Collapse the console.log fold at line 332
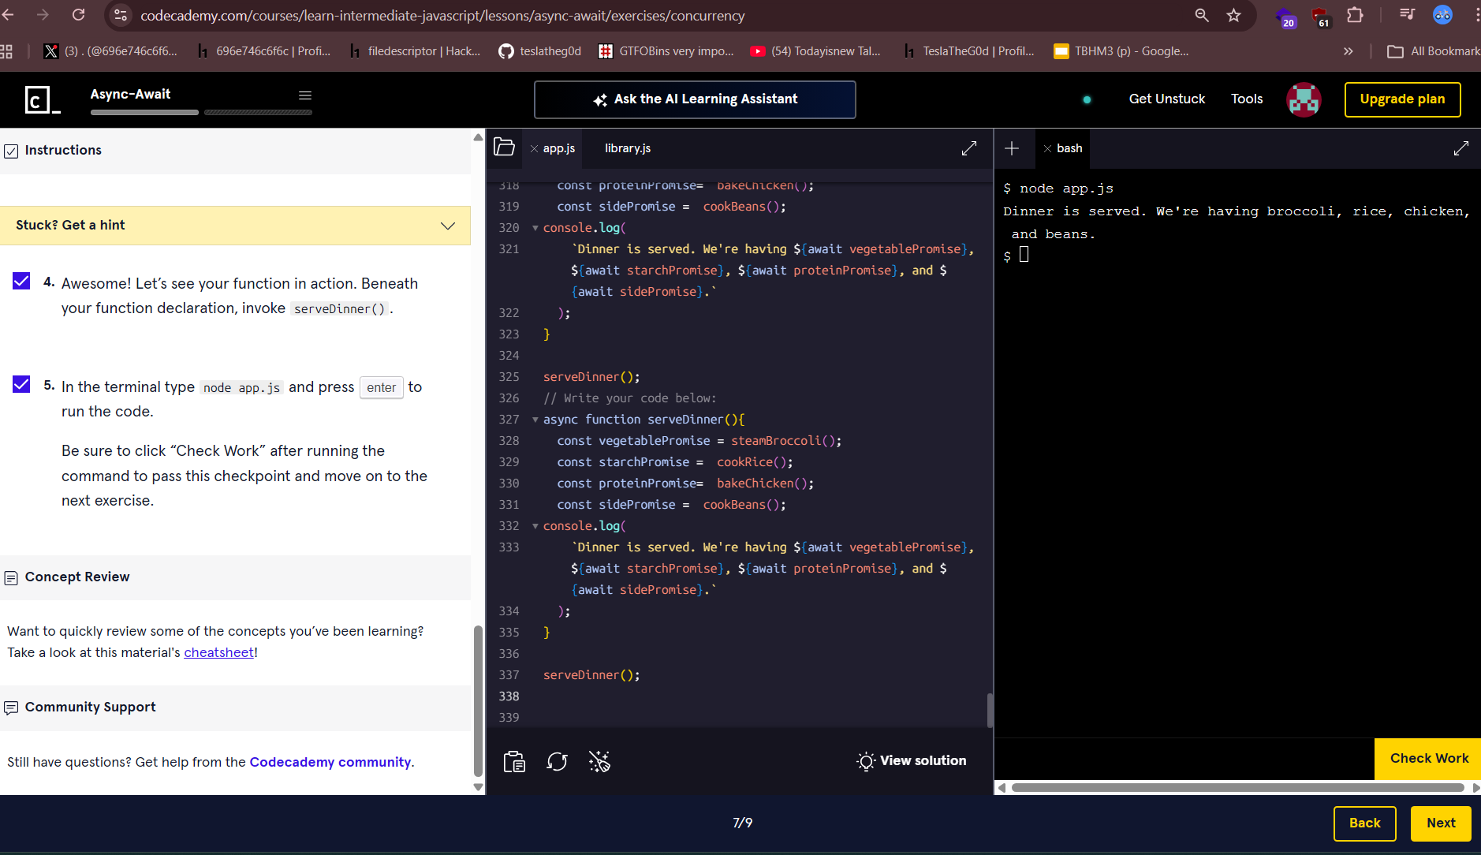The width and height of the screenshot is (1481, 855). (535, 526)
